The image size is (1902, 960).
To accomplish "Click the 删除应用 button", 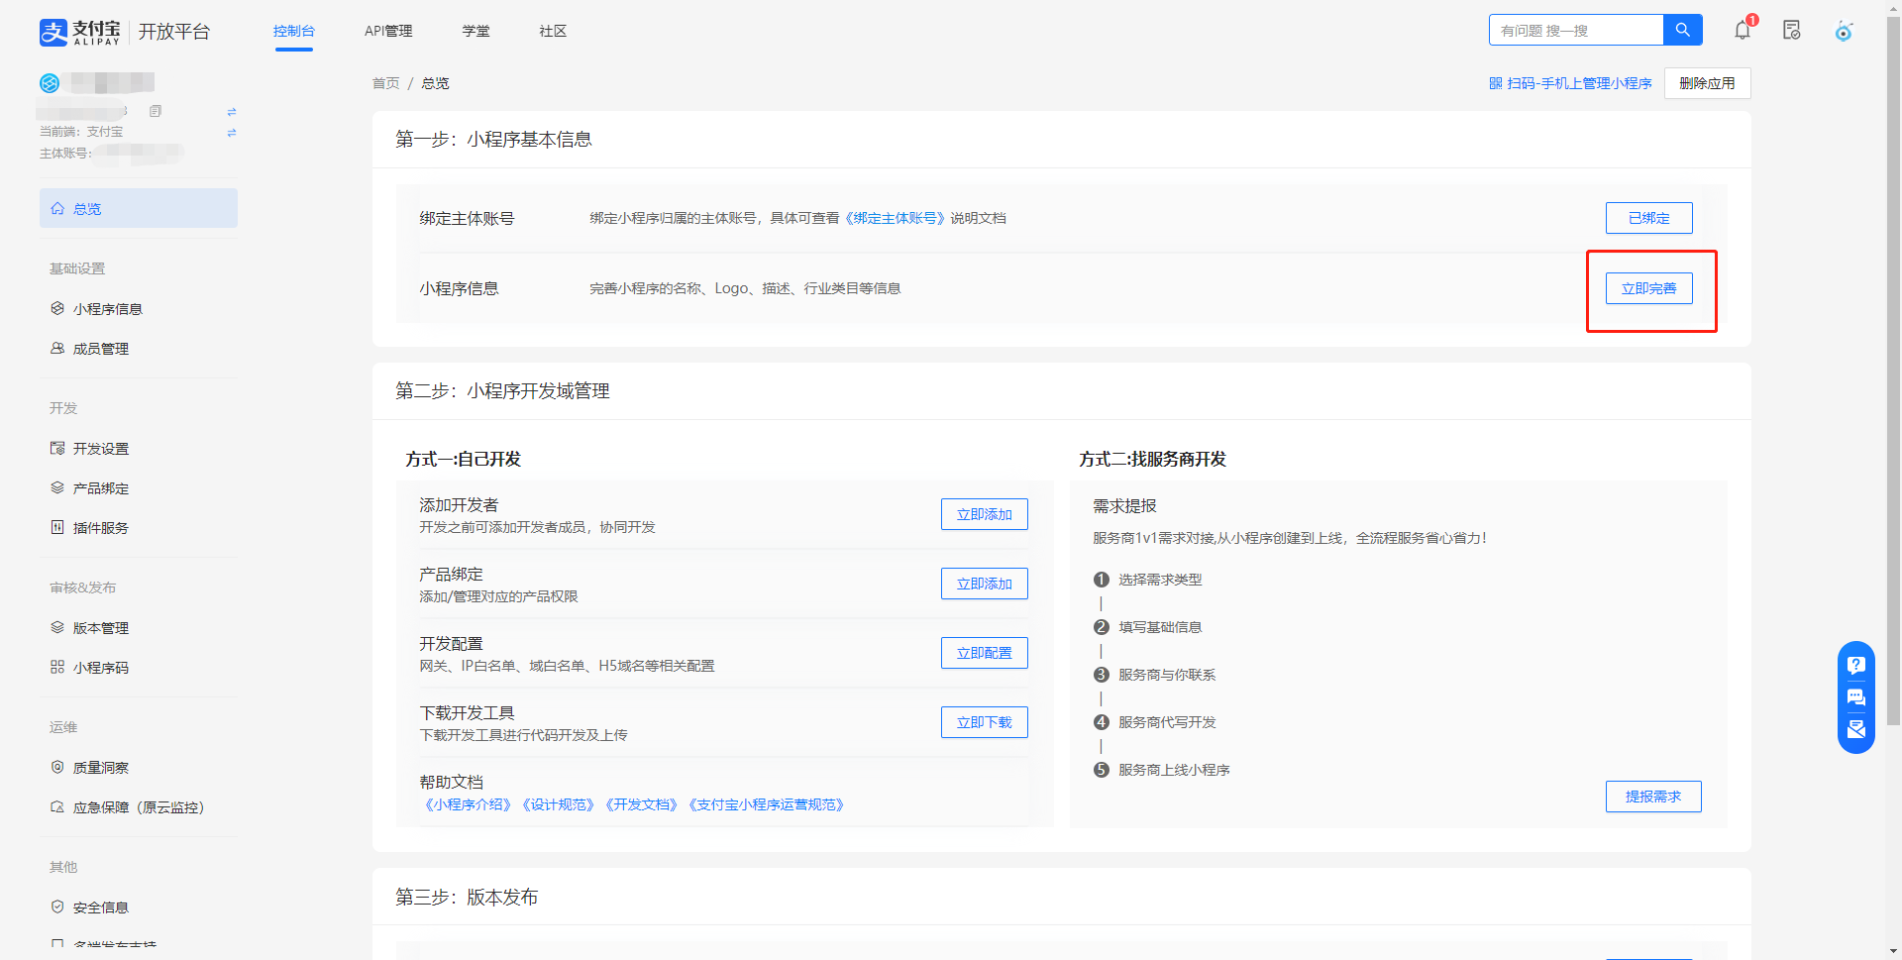I will [x=1707, y=83].
